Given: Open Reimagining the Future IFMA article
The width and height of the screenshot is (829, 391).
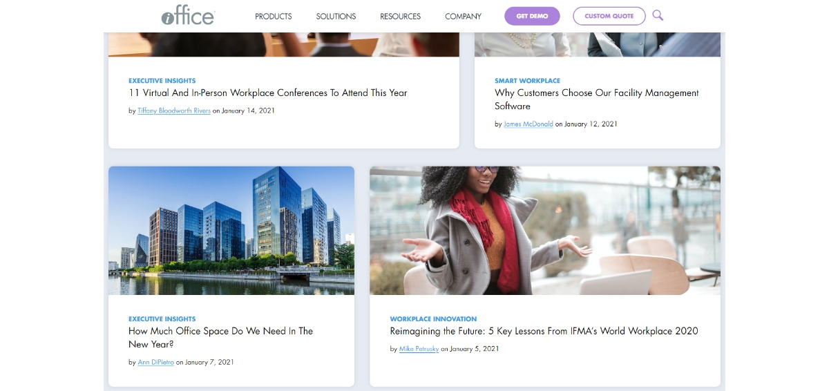Looking at the screenshot, I should pyautogui.click(x=544, y=331).
